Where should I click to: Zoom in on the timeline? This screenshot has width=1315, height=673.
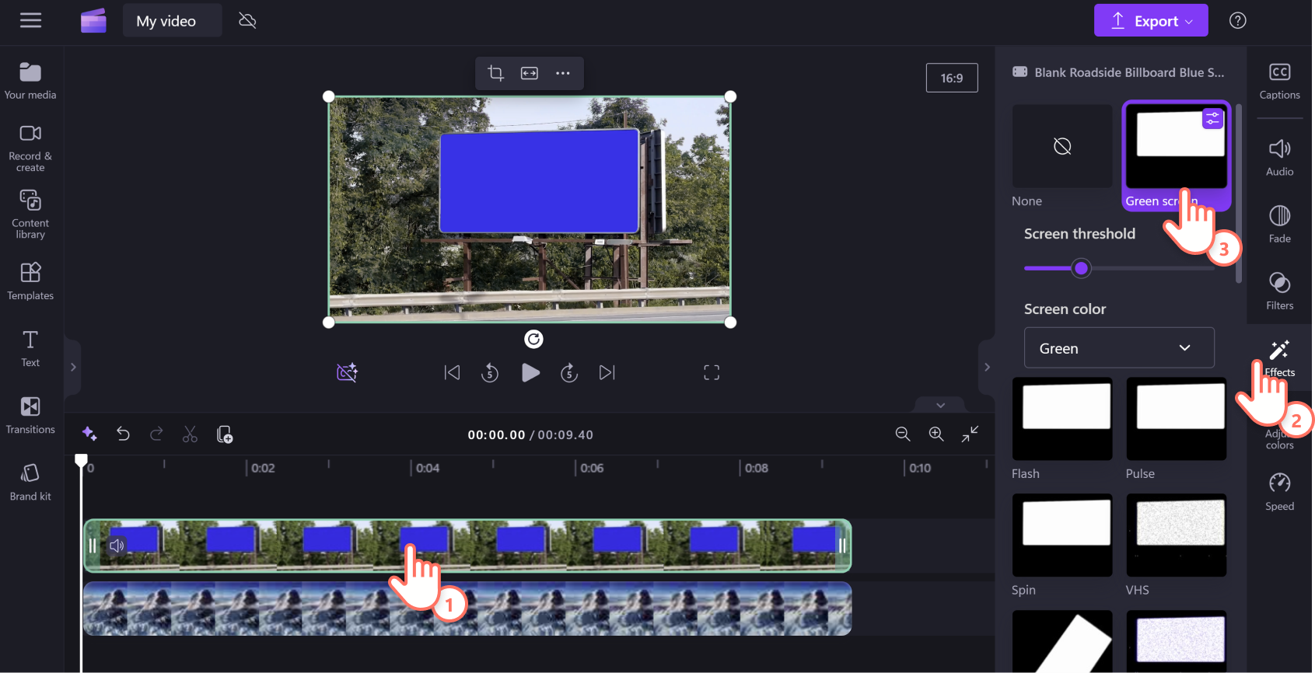pos(936,434)
